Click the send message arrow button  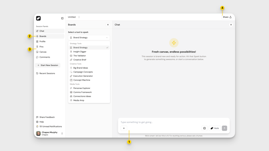pyautogui.click(x=224, y=128)
